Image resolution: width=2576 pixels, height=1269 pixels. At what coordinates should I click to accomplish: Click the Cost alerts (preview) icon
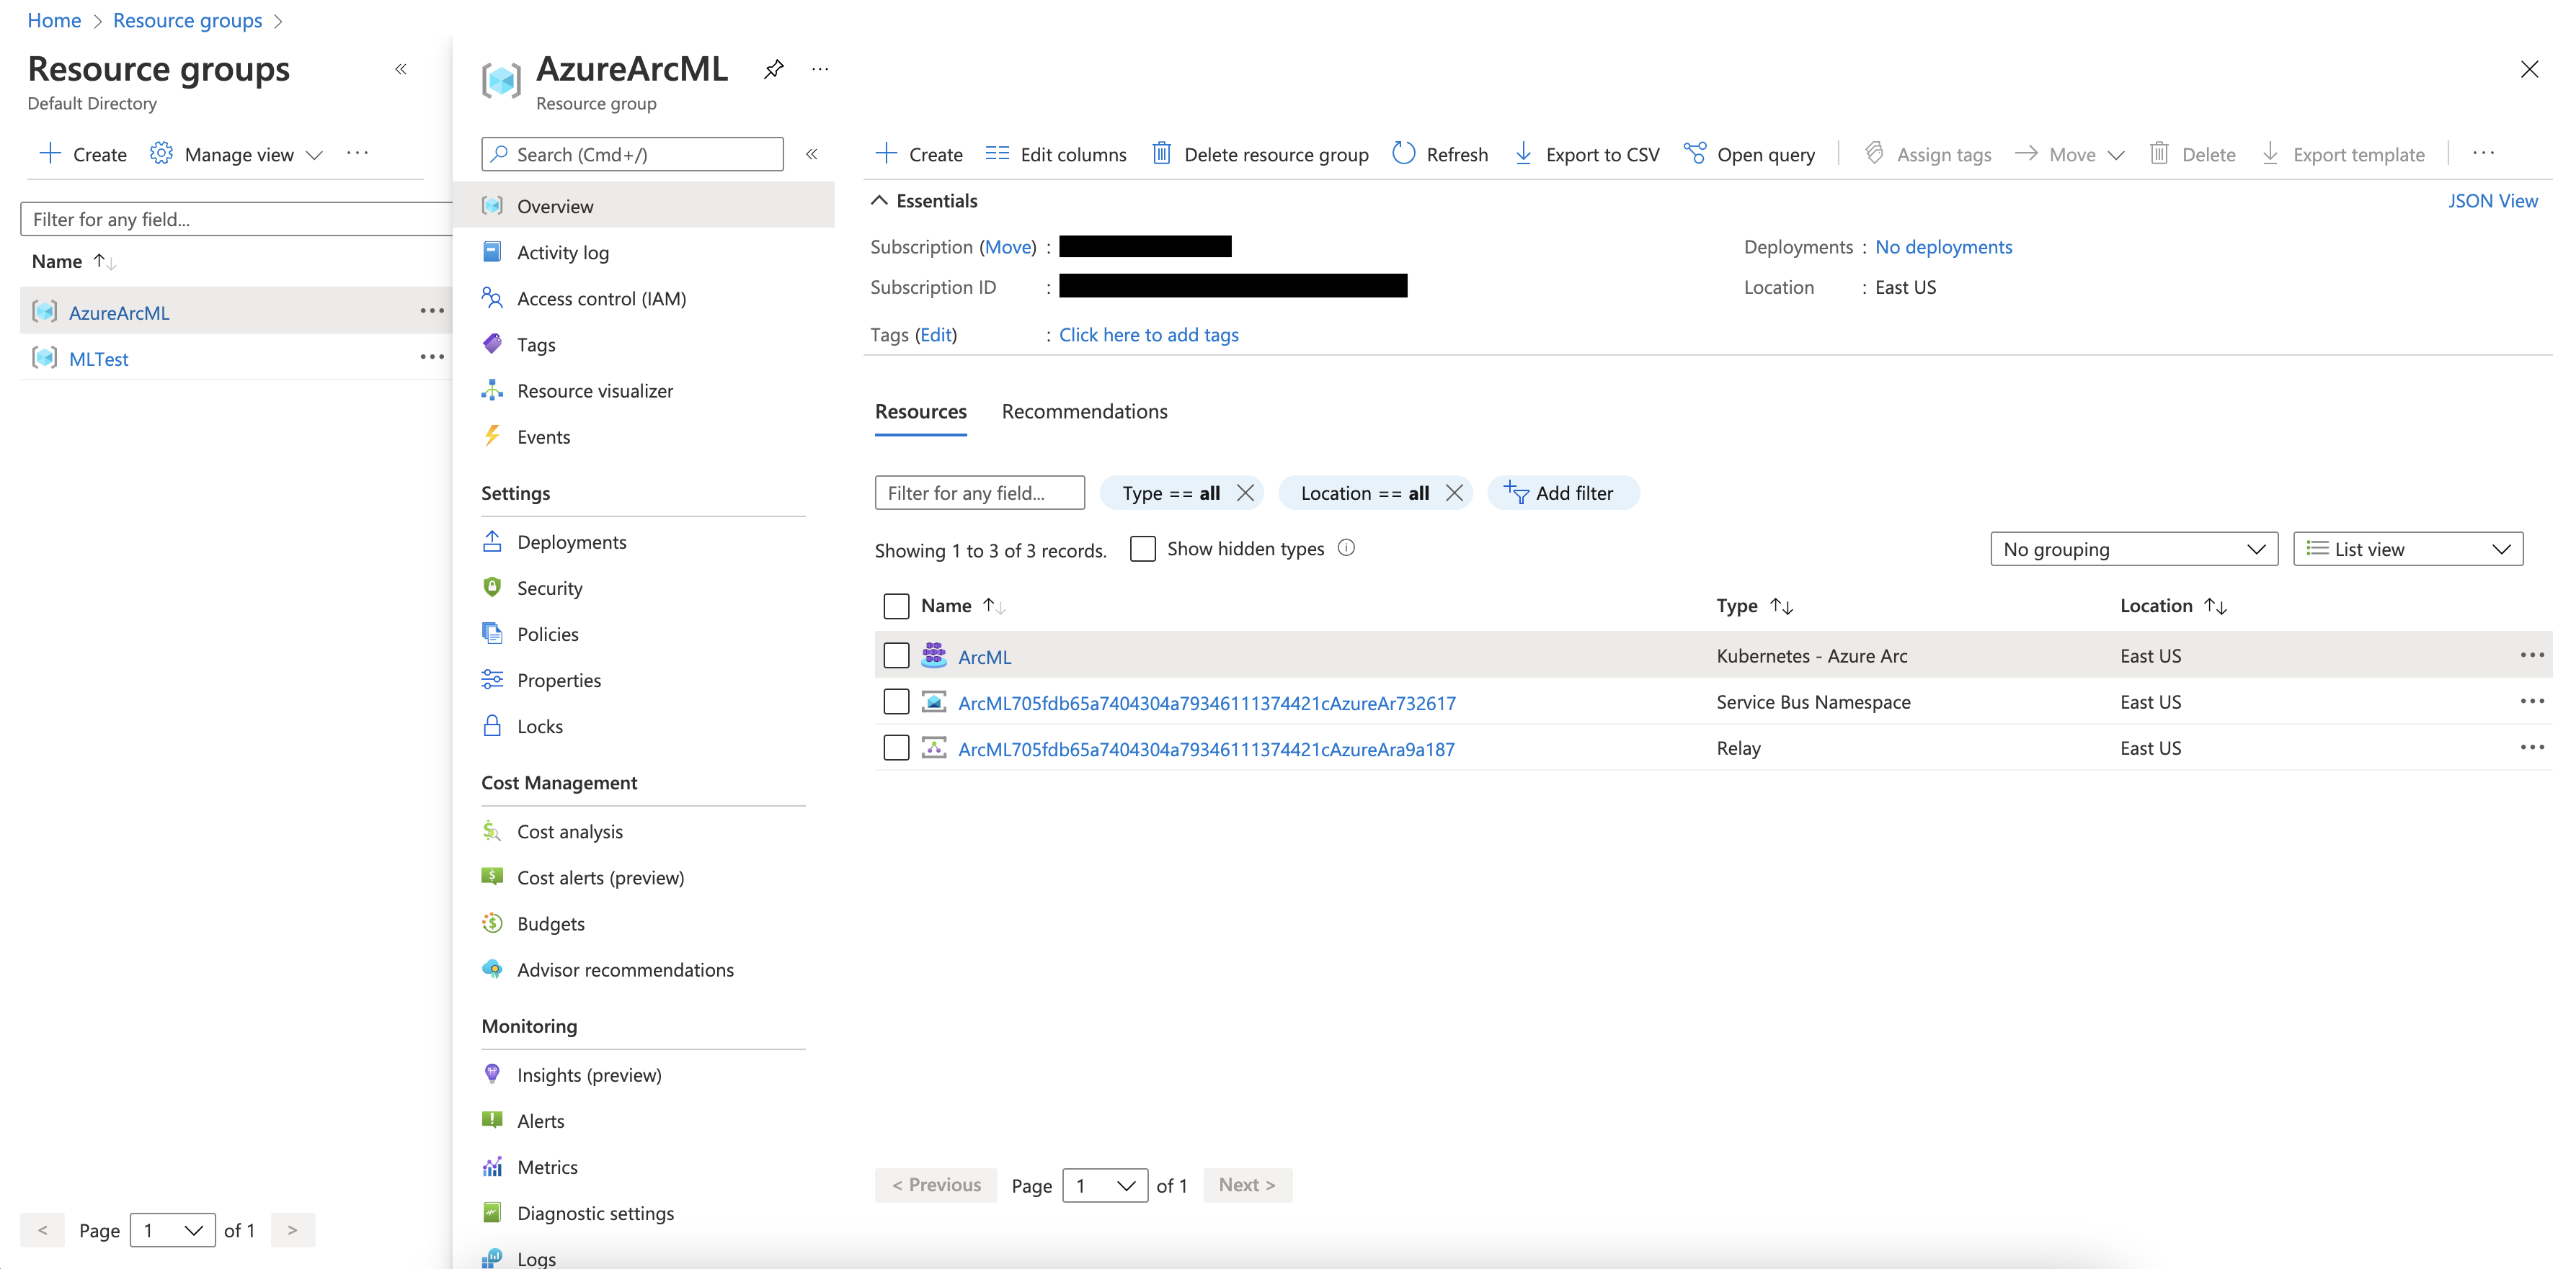pyautogui.click(x=492, y=877)
